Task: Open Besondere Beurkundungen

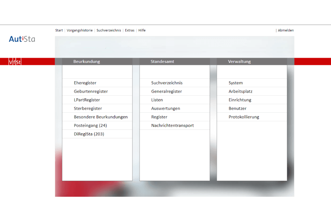Action: [x=101, y=117]
